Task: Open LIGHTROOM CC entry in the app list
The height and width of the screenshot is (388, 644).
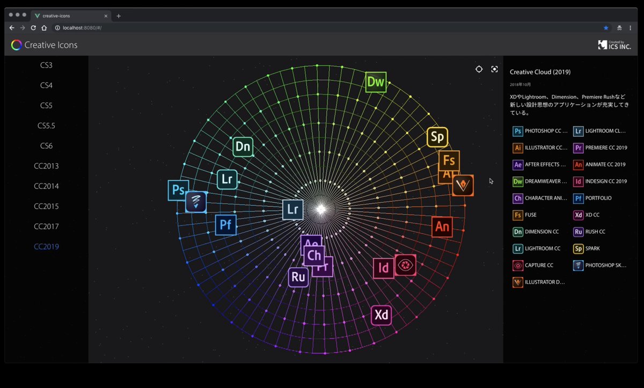Action: [537, 248]
